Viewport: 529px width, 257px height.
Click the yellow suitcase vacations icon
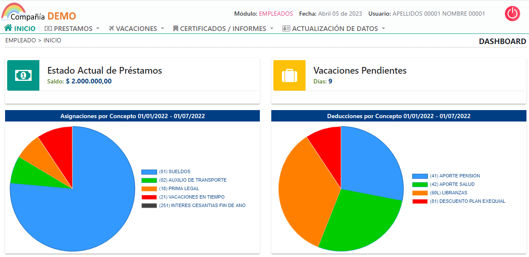click(x=289, y=75)
